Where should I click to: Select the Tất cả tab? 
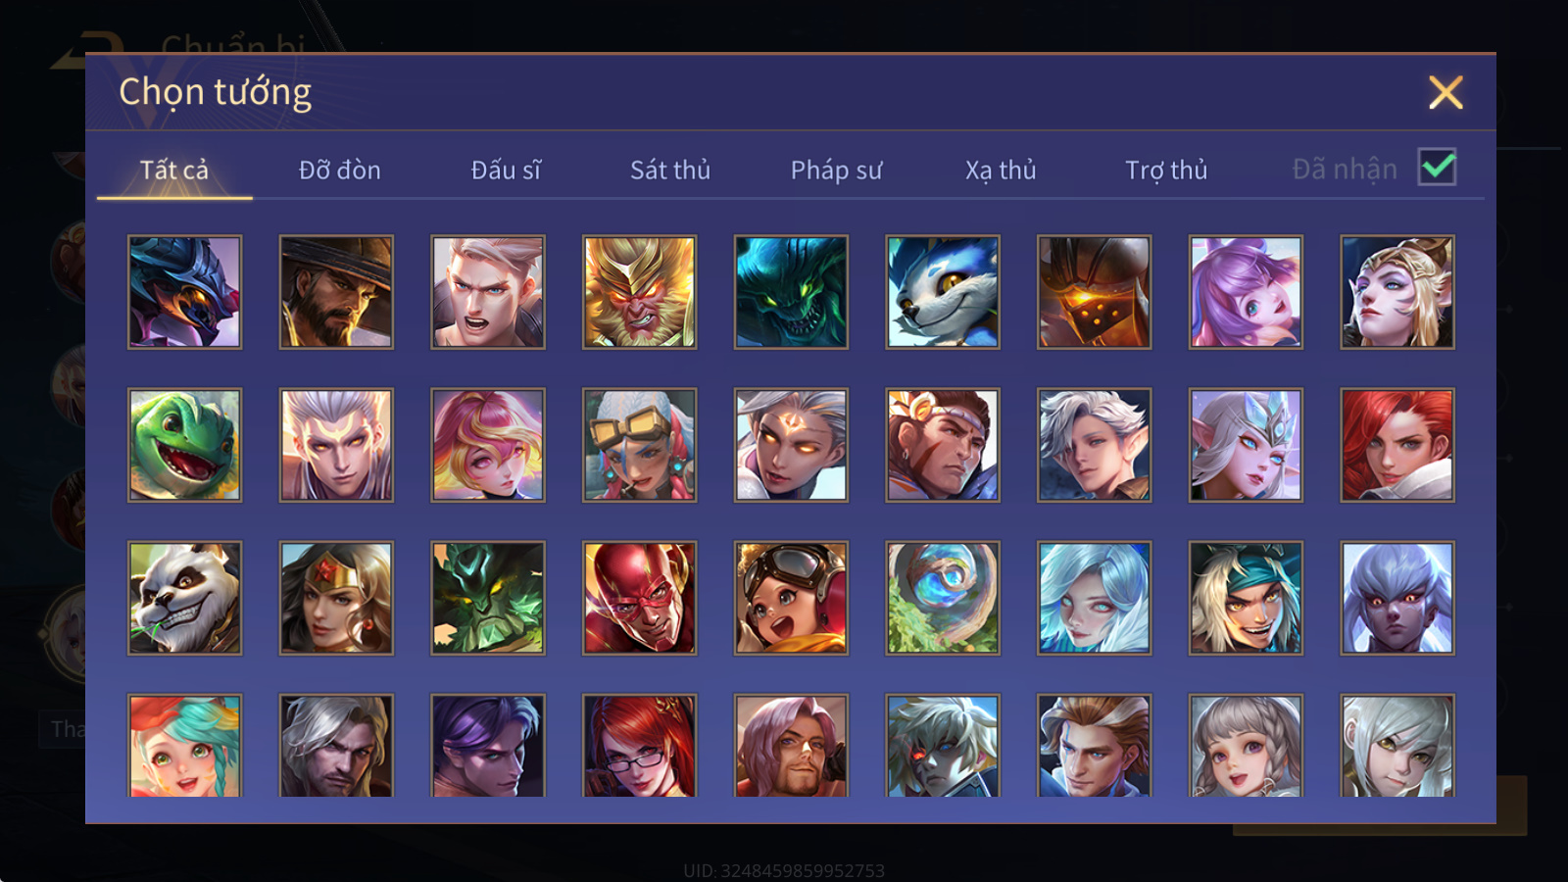click(174, 171)
